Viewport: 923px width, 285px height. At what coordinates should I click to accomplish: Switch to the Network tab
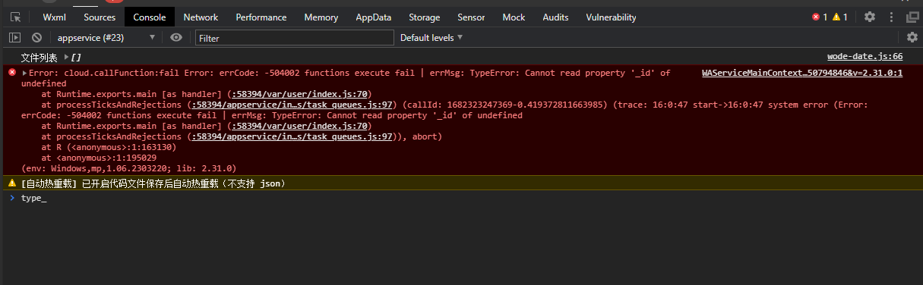coord(201,17)
